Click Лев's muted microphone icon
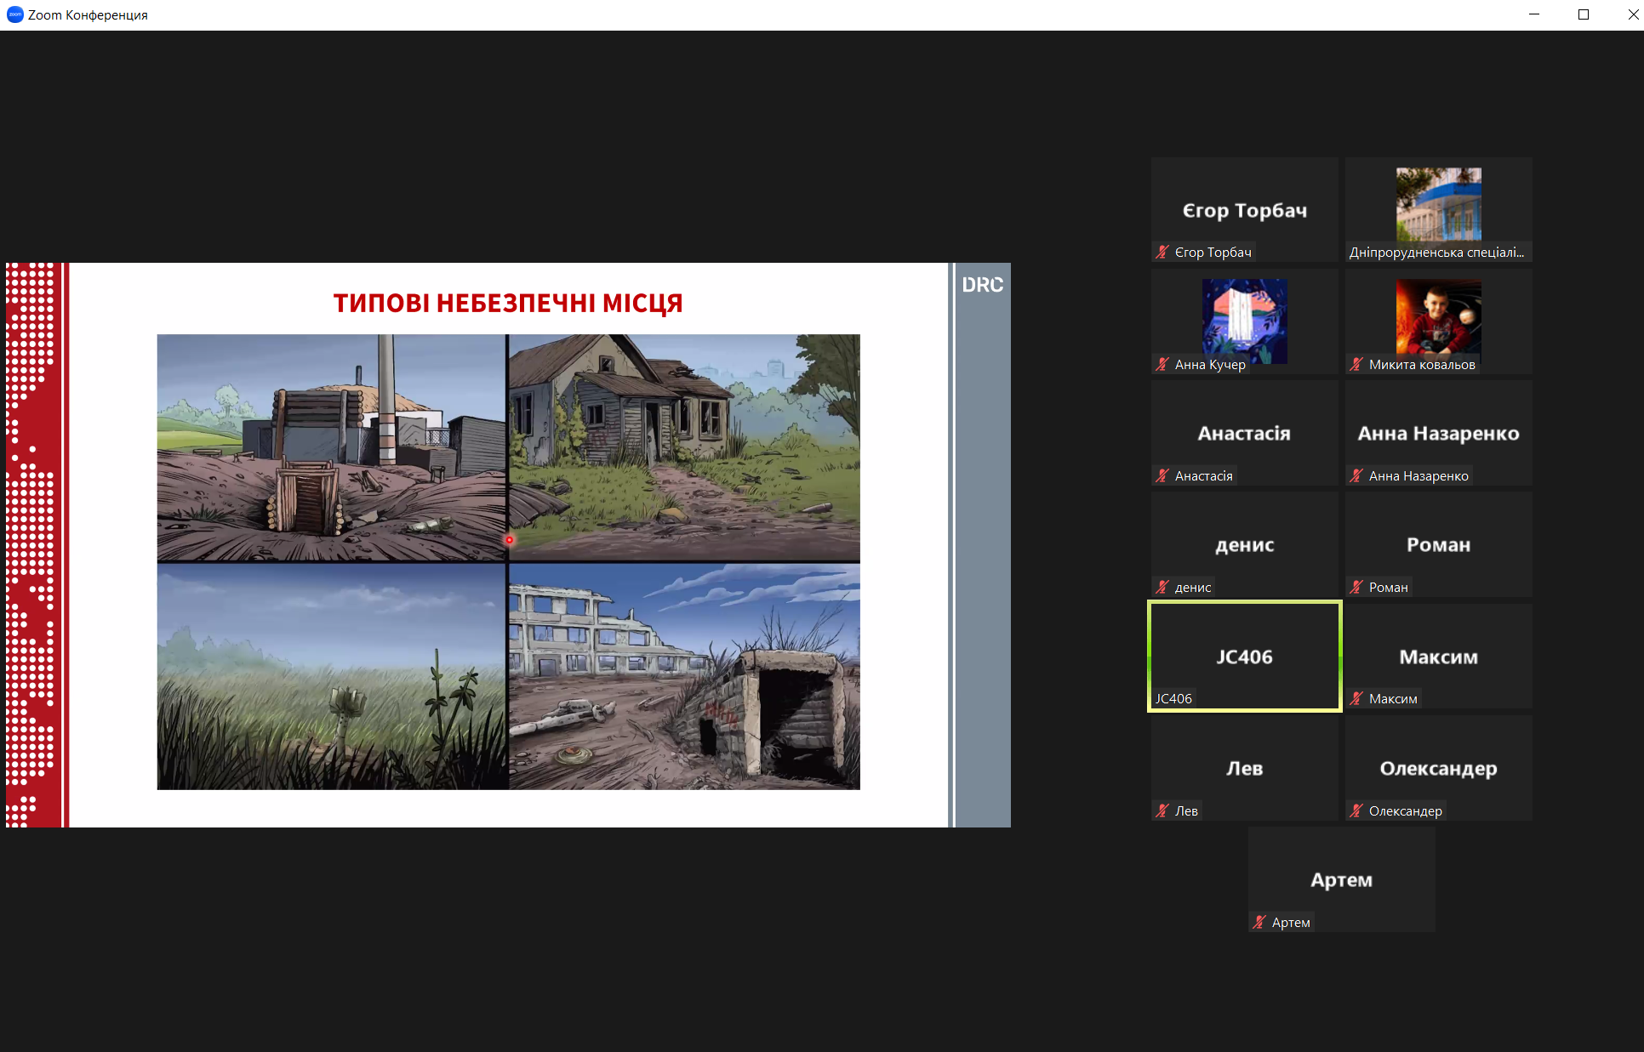The height and width of the screenshot is (1052, 1644). (x=1162, y=810)
